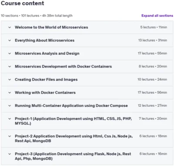Expand the Everything About Microservices chevron
The width and height of the screenshot is (174, 166).
[x=10, y=41]
